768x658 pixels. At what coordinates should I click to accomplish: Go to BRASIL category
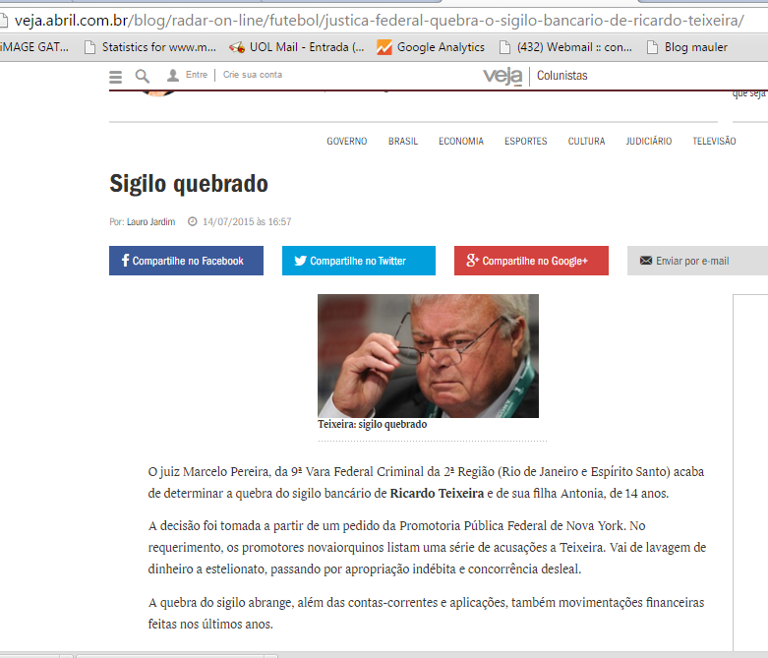point(403,141)
